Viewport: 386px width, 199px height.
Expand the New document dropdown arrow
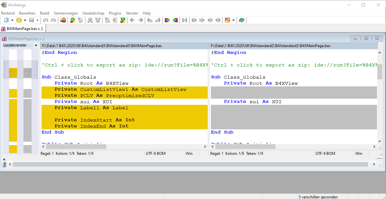(12, 20)
